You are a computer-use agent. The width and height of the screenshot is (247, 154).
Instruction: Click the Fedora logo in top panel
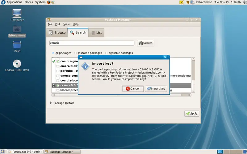click(3, 2)
